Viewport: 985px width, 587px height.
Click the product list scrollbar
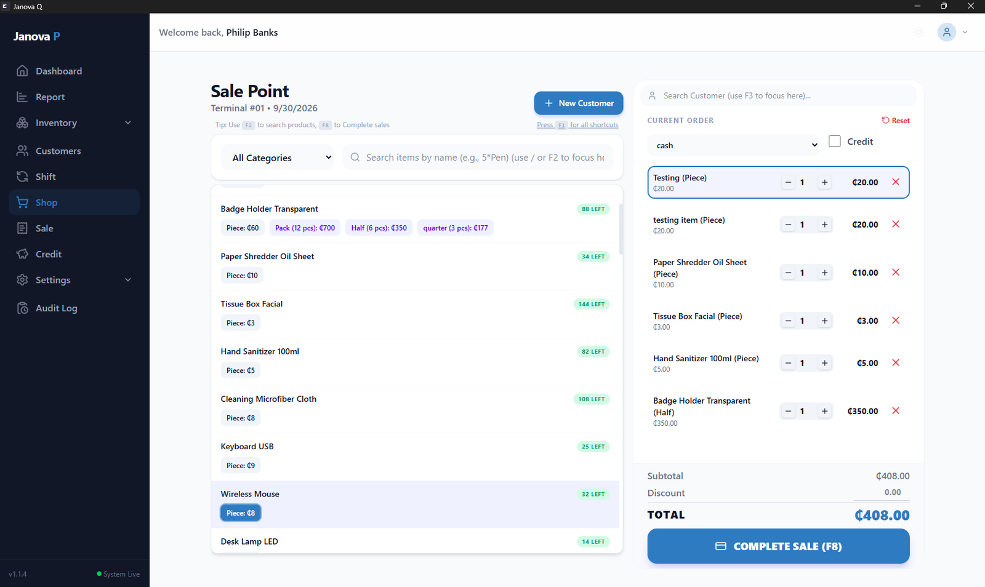[621, 230]
